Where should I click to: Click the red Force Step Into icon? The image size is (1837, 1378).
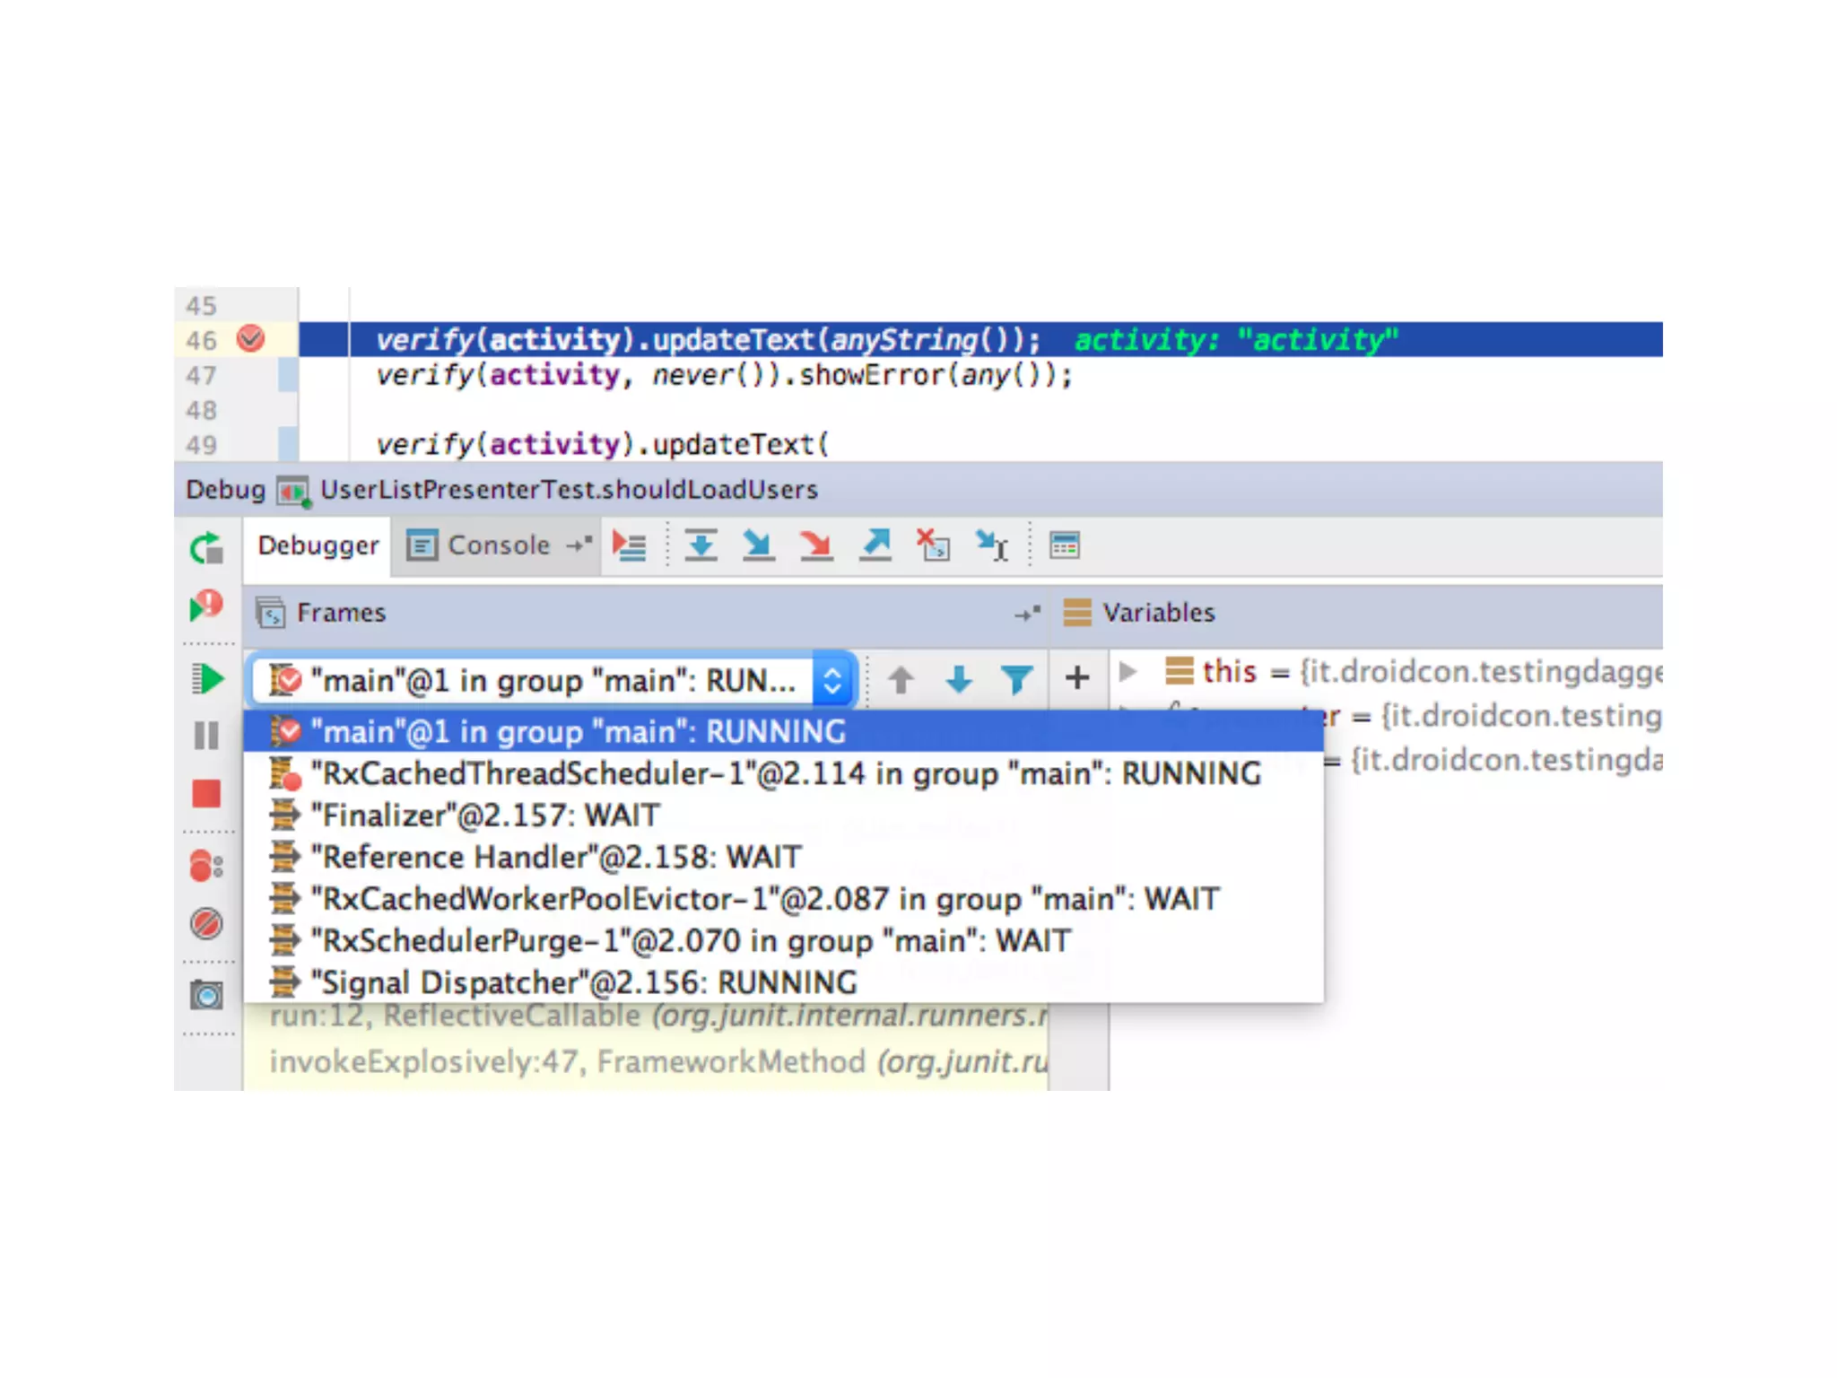pyautogui.click(x=815, y=545)
